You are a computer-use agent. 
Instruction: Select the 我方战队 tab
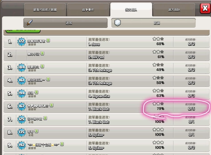click(131, 10)
